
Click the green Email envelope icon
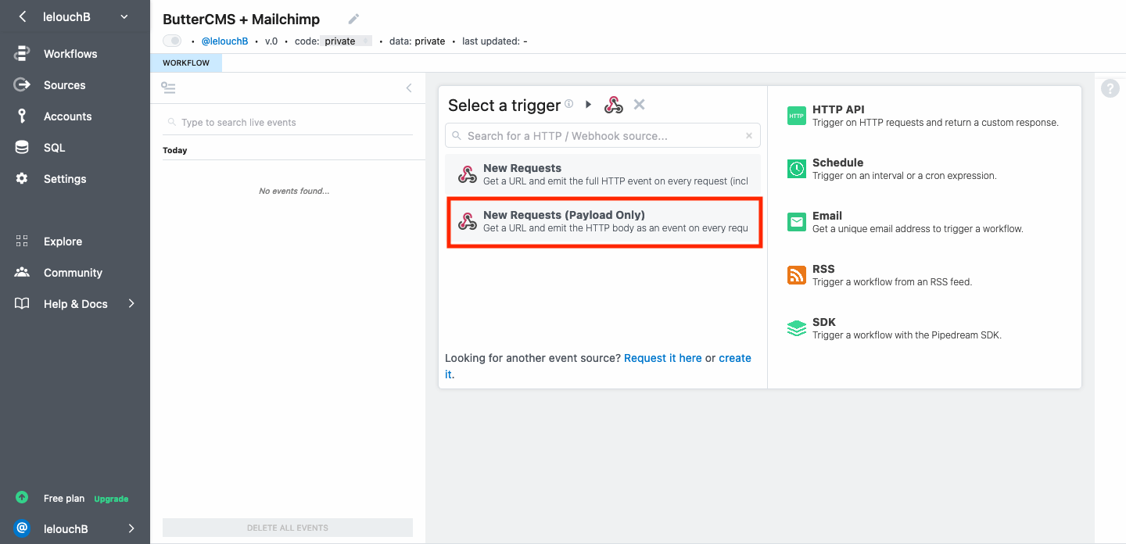(796, 222)
